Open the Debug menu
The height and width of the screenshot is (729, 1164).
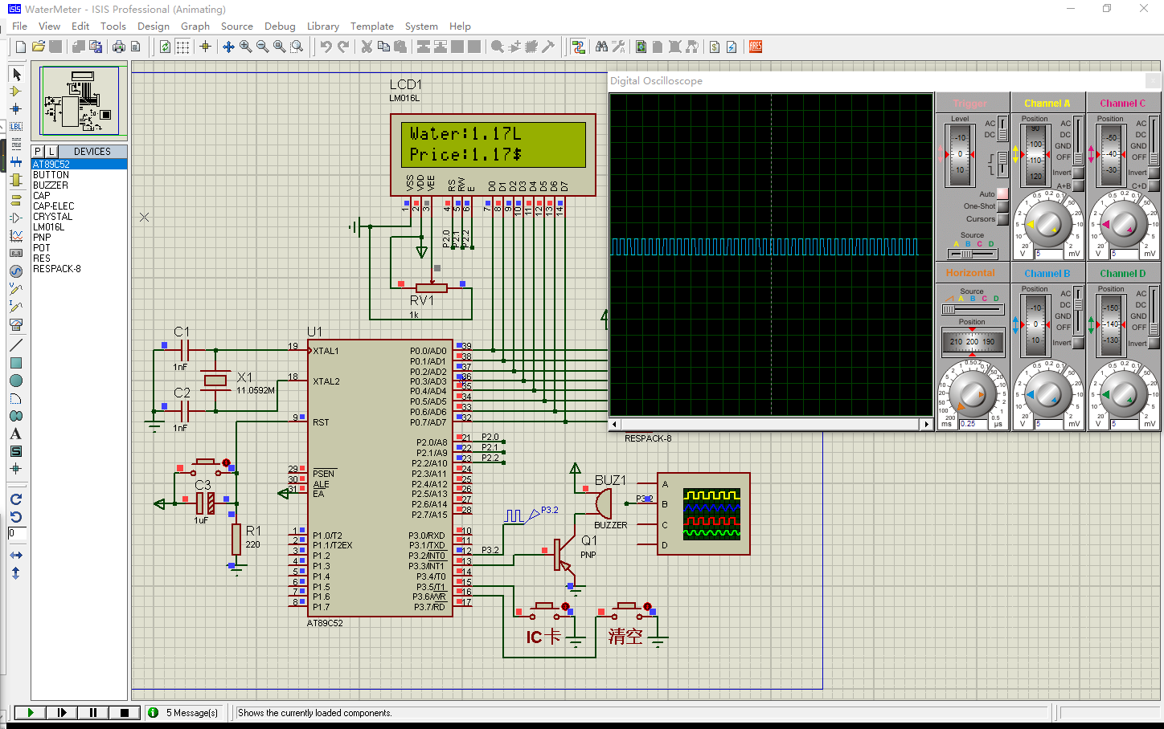pyautogui.click(x=280, y=26)
